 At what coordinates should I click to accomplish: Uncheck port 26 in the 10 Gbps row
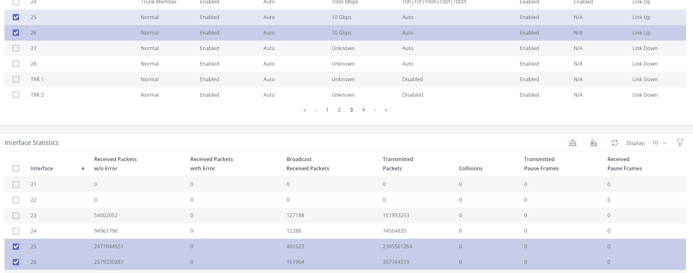coord(16,33)
